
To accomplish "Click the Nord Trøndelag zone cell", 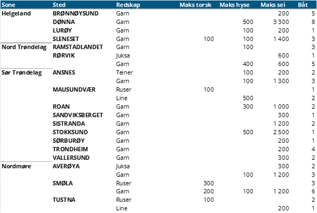I will (x=24, y=47).
